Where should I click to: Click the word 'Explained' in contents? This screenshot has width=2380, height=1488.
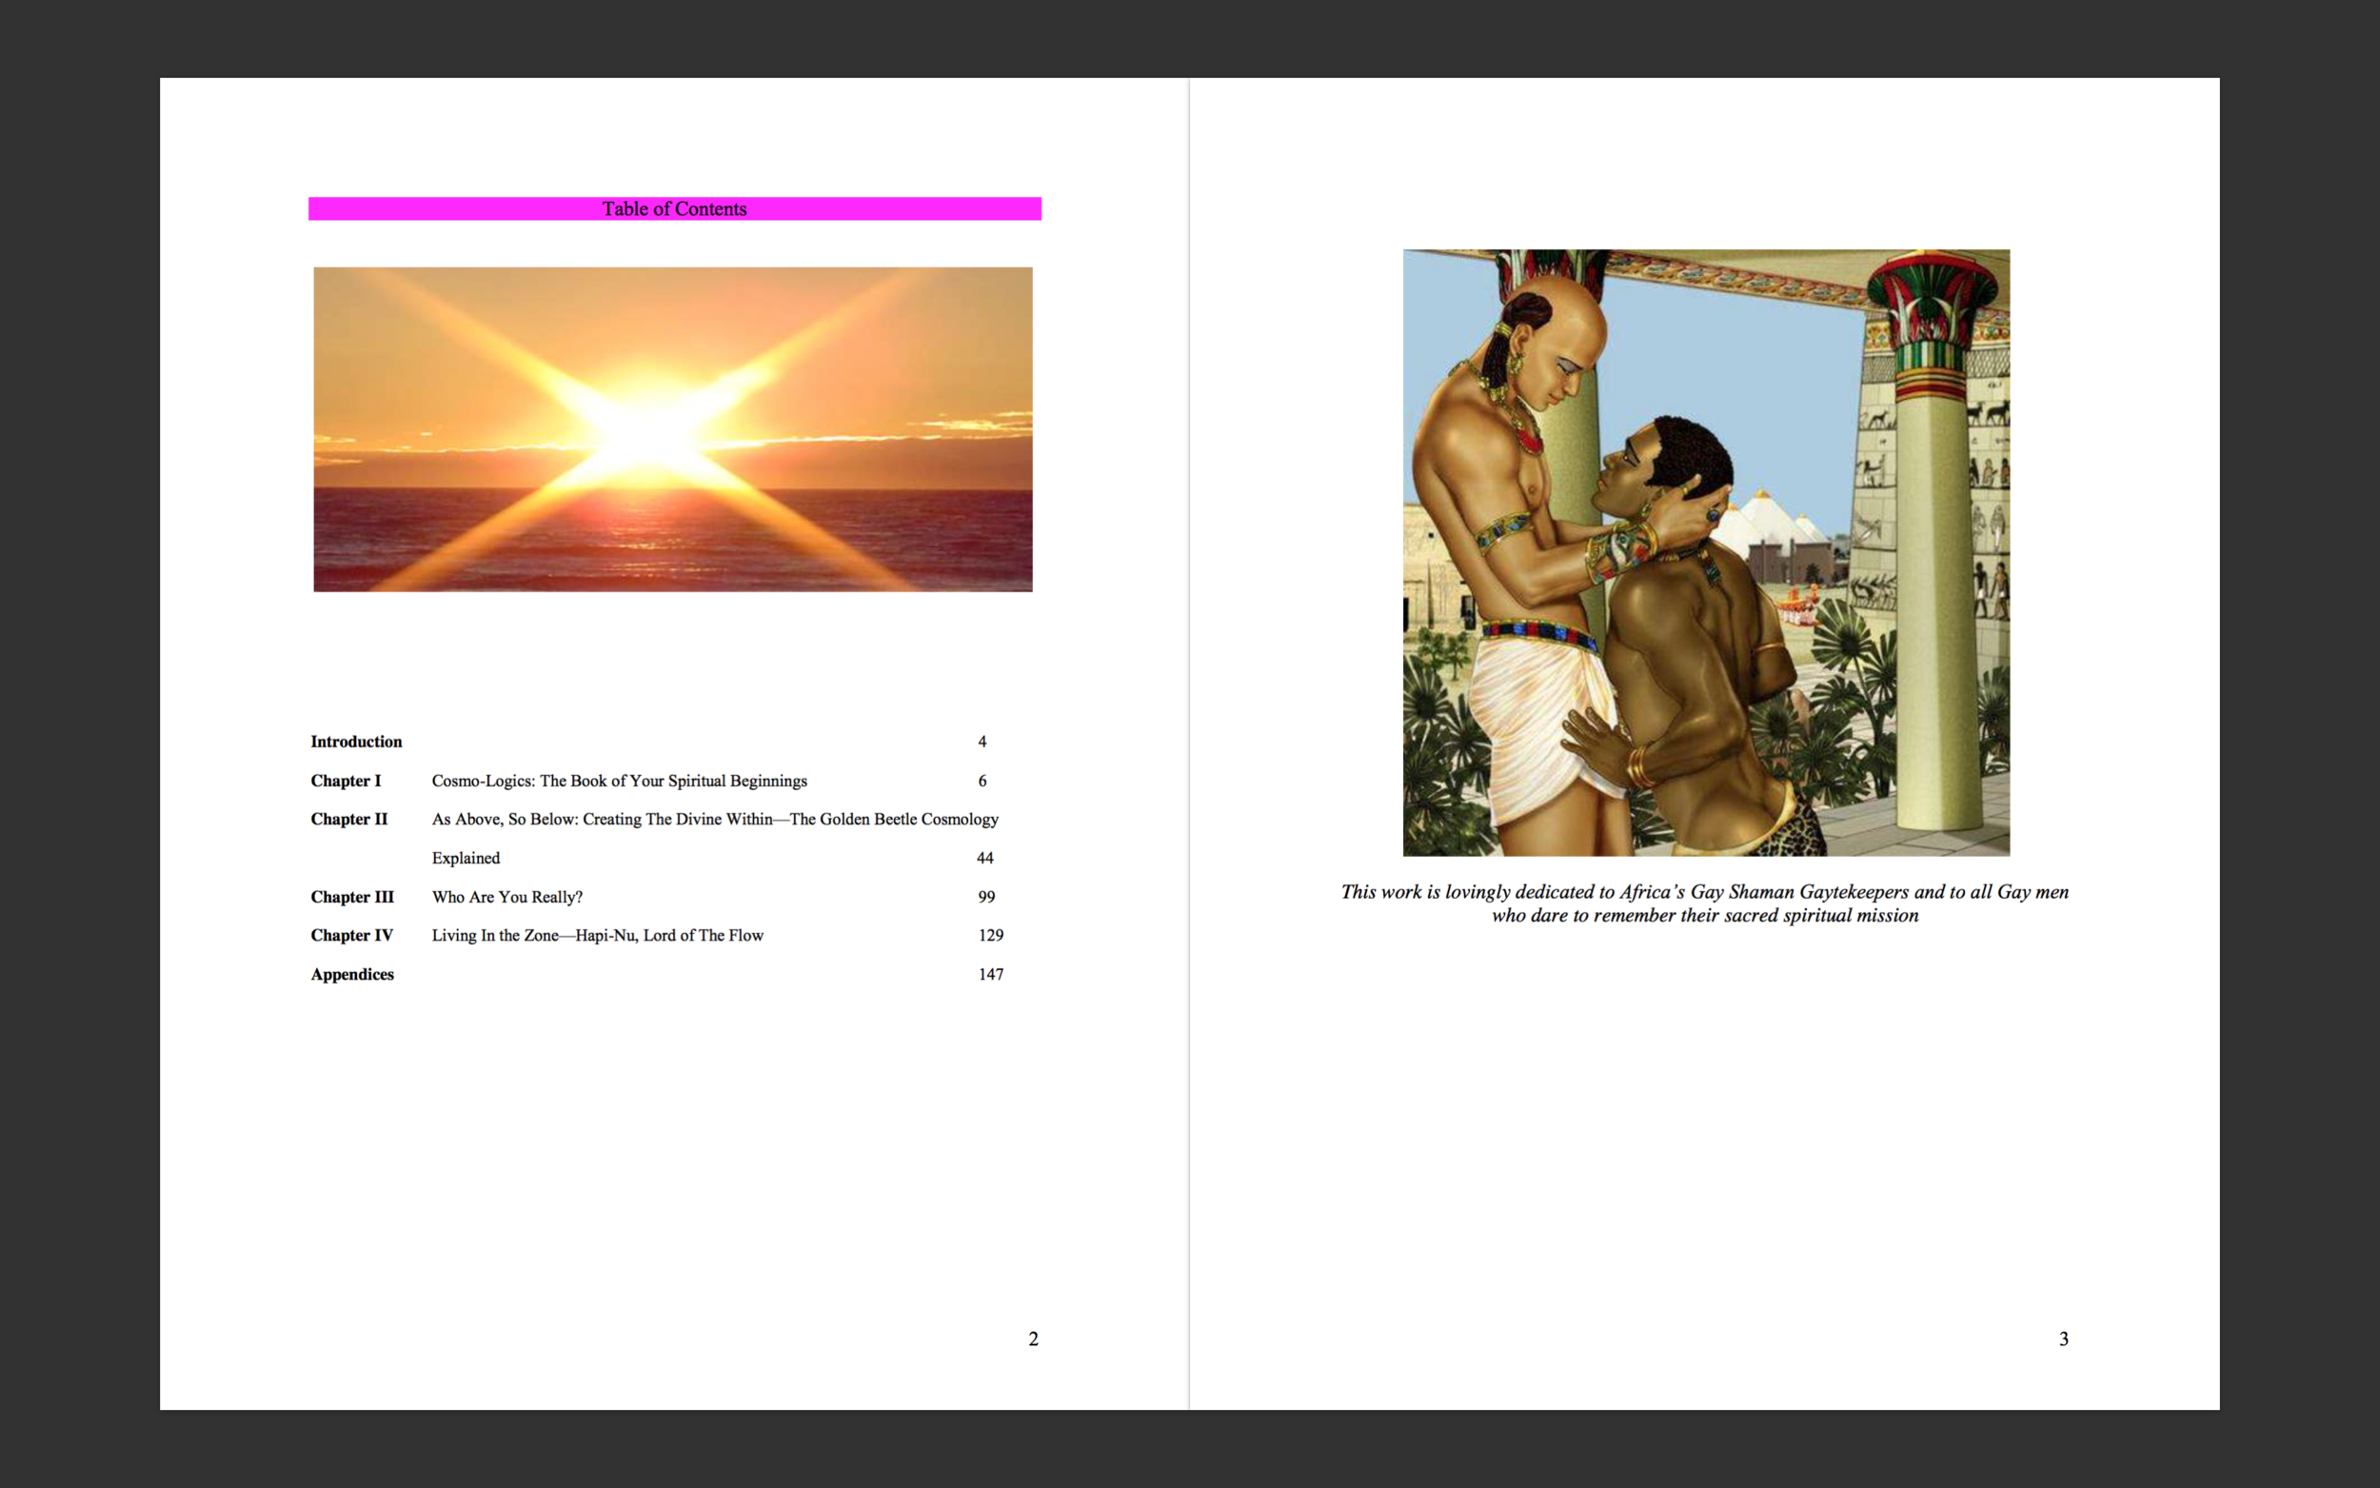click(466, 858)
